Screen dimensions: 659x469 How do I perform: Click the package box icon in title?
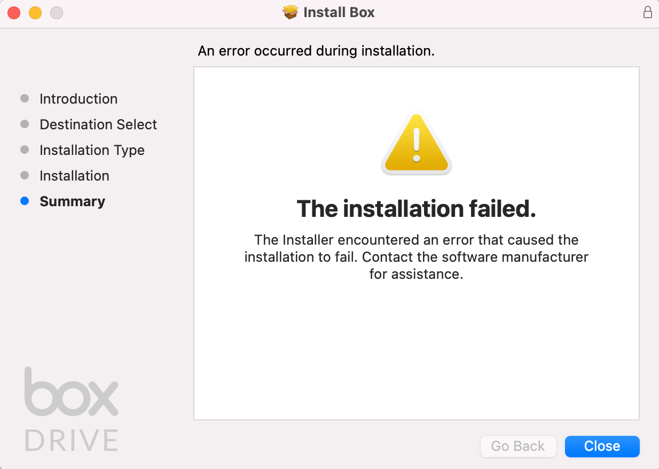[290, 12]
